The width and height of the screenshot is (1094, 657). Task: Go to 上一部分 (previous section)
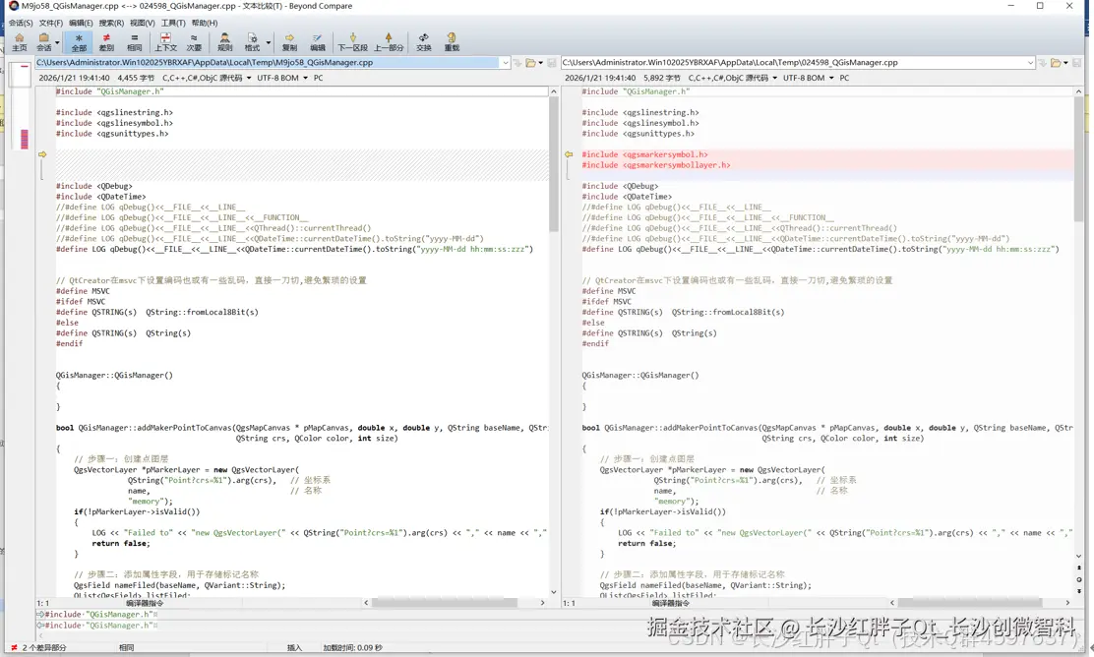[389, 41]
